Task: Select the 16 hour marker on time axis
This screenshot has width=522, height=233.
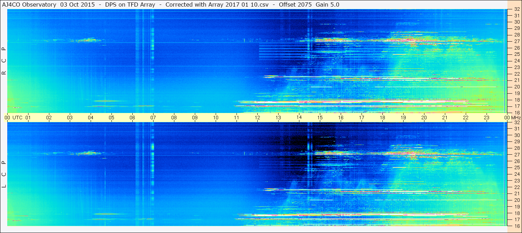Action: coord(341,118)
